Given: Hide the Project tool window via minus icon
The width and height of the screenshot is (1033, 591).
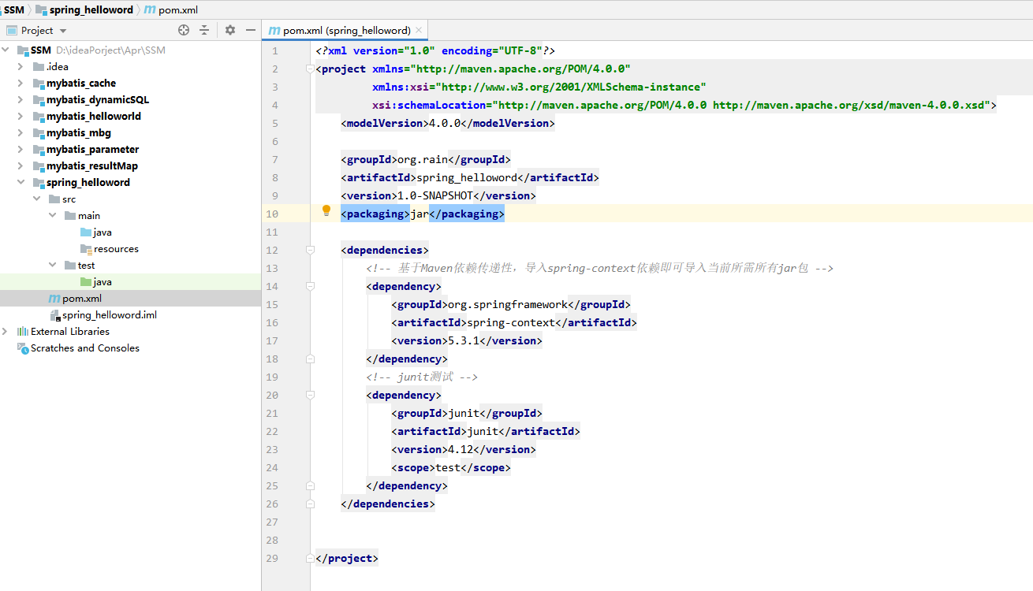Looking at the screenshot, I should [x=251, y=30].
